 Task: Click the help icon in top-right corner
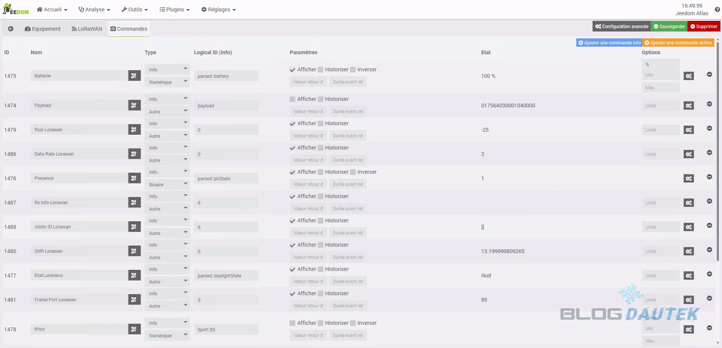coord(717,9)
